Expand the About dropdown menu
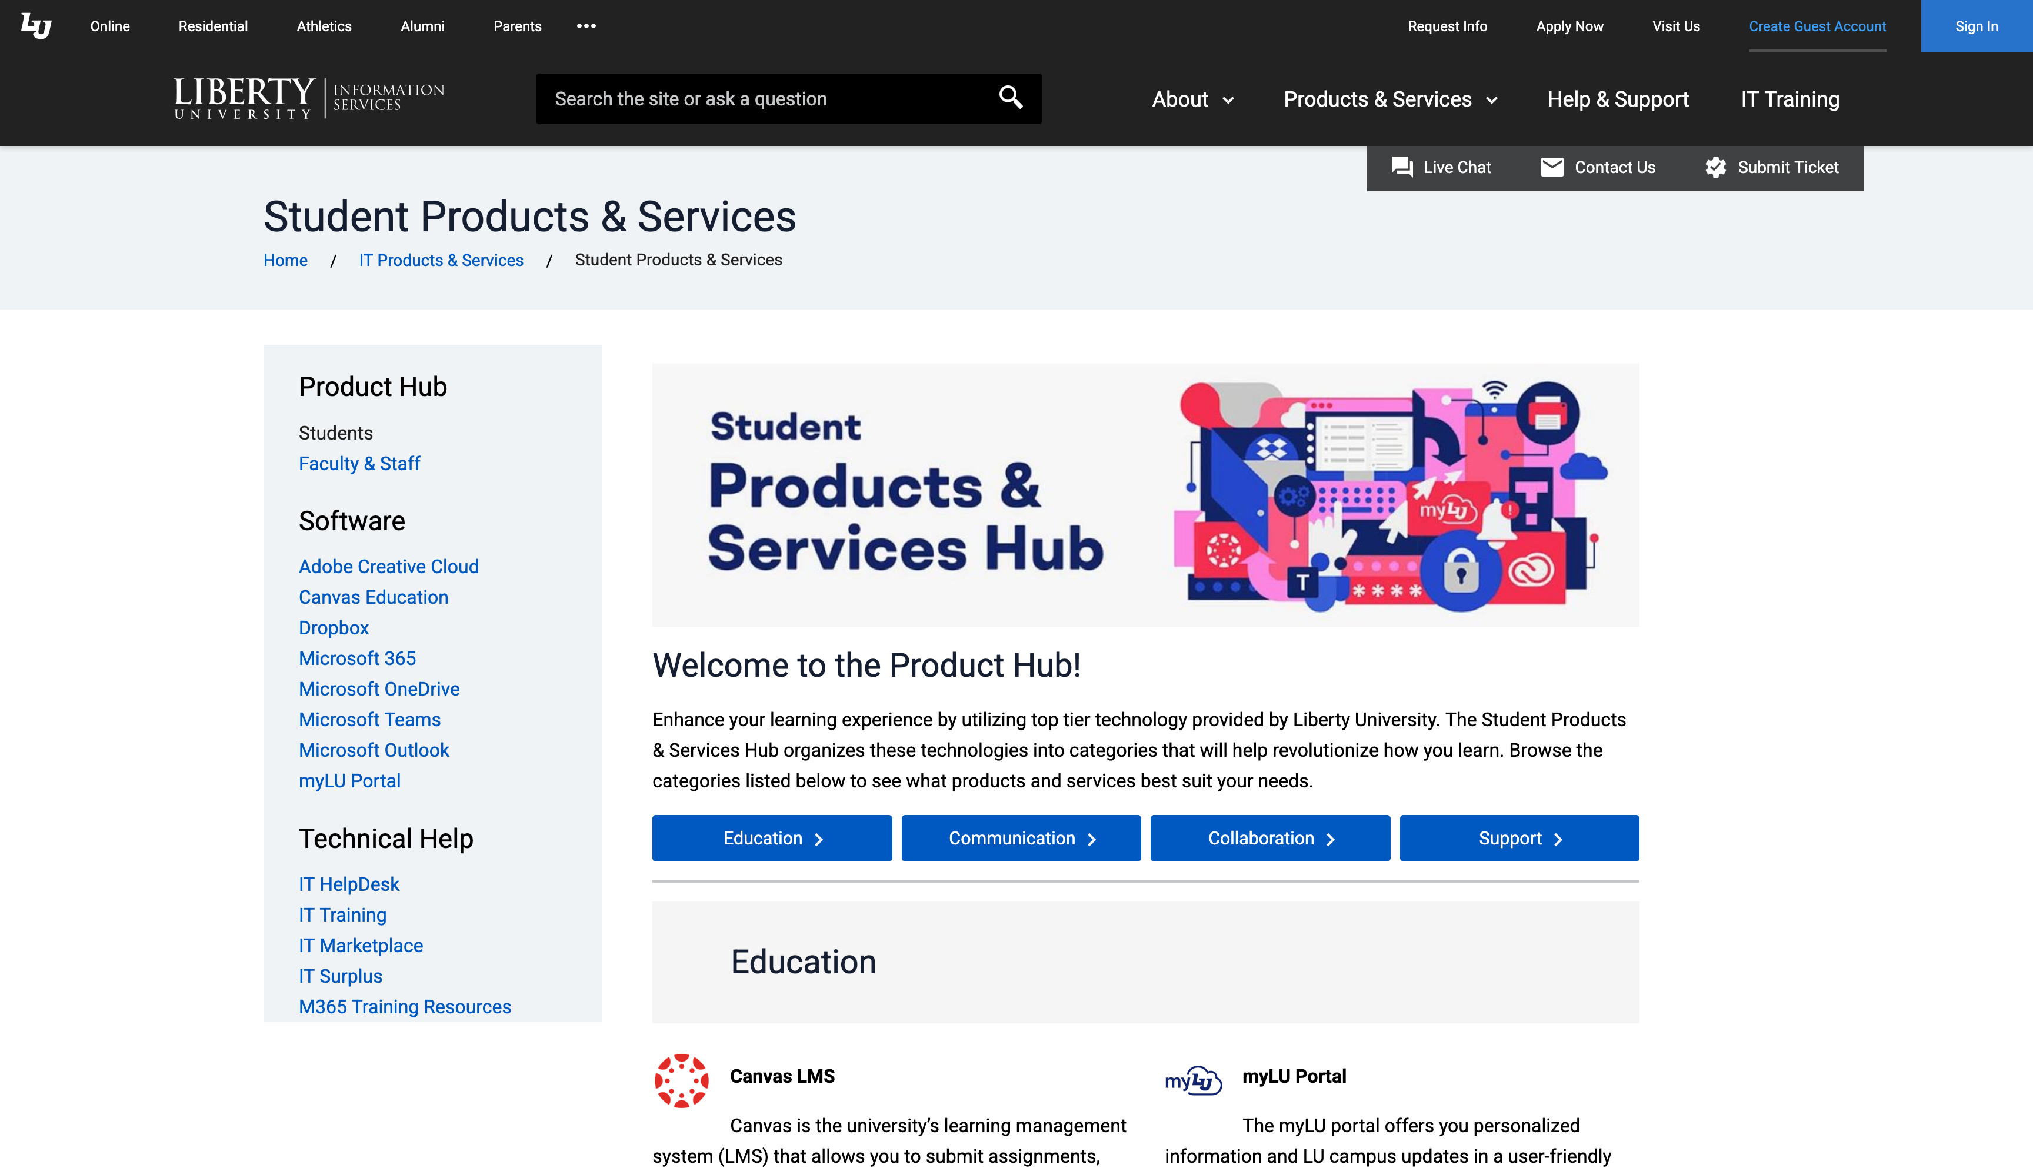The width and height of the screenshot is (2033, 1171). pyautogui.click(x=1193, y=99)
